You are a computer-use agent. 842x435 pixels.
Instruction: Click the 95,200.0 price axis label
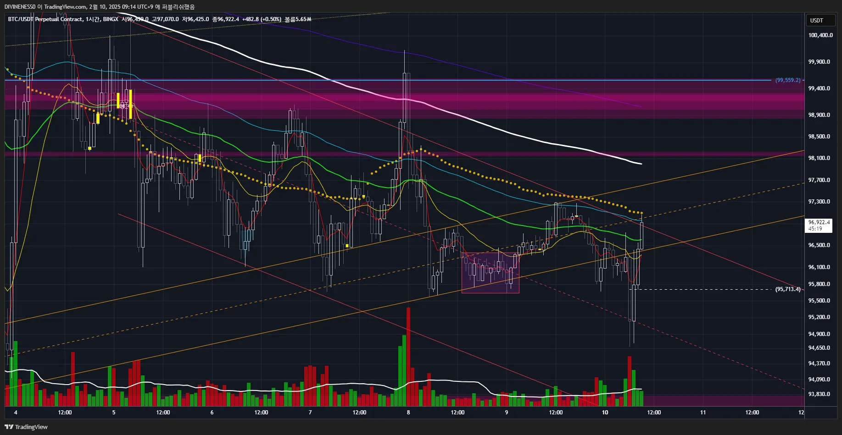[x=819, y=317]
